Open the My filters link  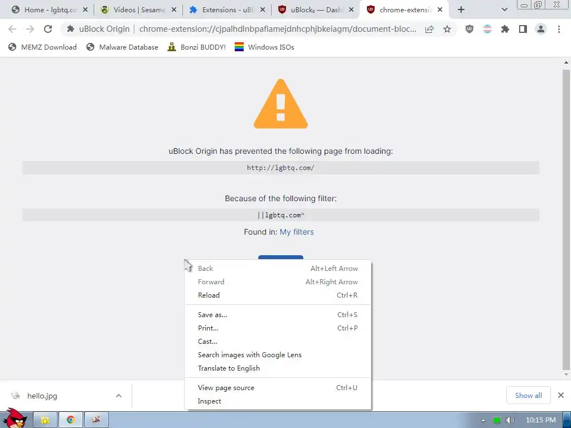coord(297,232)
